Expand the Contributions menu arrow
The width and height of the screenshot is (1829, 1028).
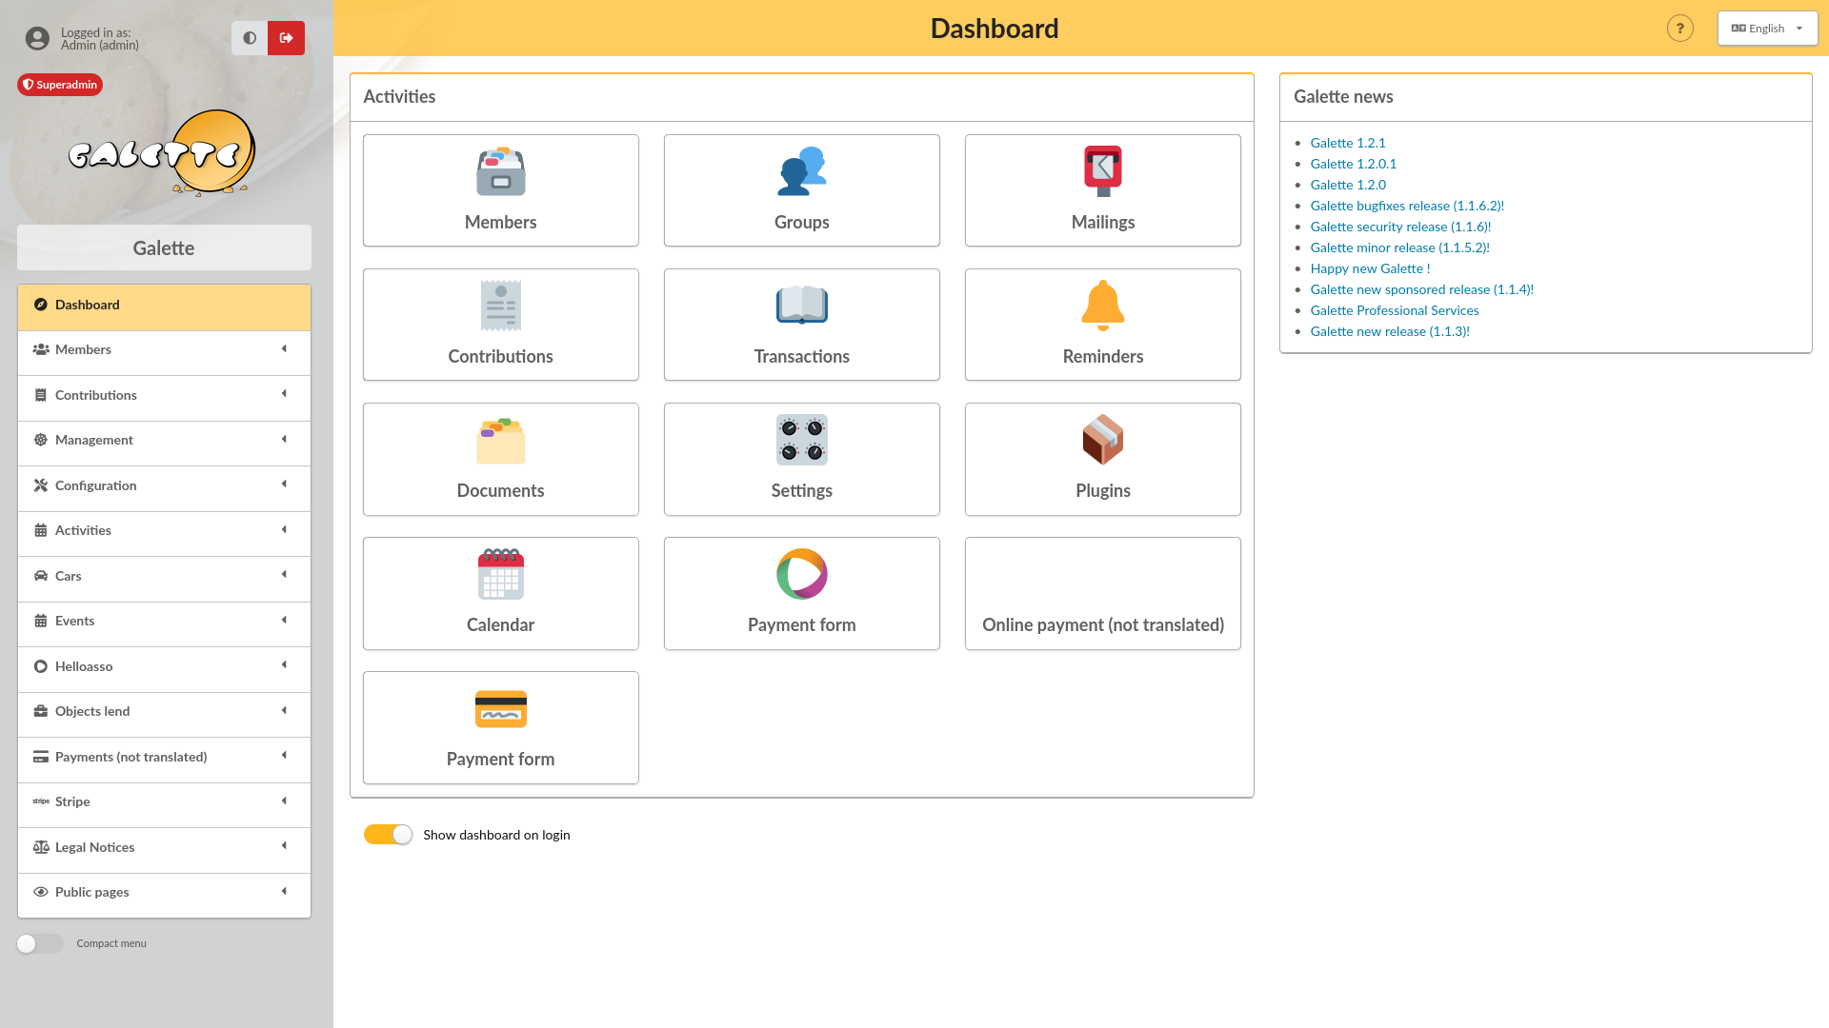[284, 394]
